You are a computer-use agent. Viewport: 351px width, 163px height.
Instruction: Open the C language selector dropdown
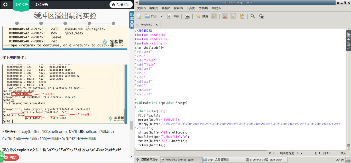coord(272,153)
